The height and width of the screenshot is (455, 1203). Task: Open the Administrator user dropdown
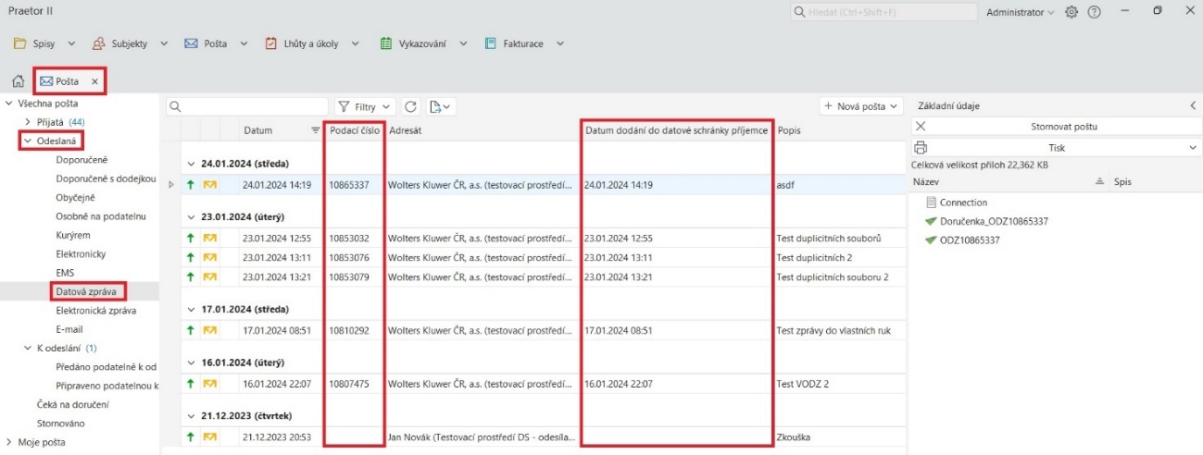point(1020,12)
